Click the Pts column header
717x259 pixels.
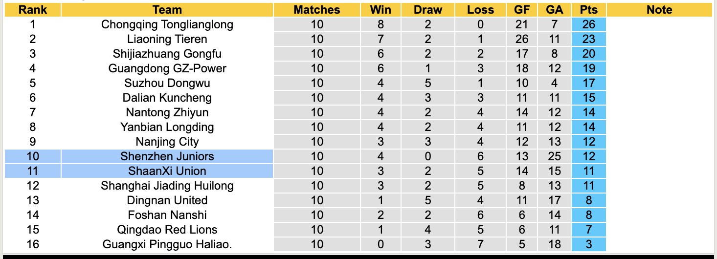pos(589,10)
